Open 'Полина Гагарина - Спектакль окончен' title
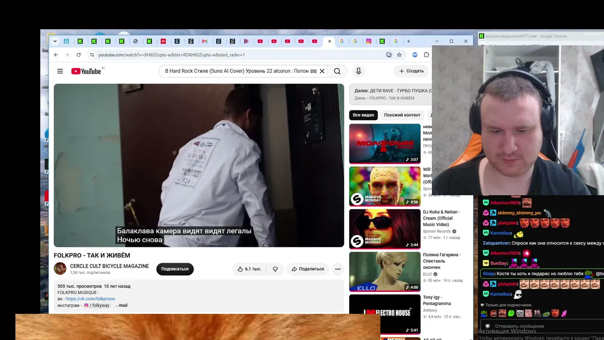 pyautogui.click(x=442, y=261)
